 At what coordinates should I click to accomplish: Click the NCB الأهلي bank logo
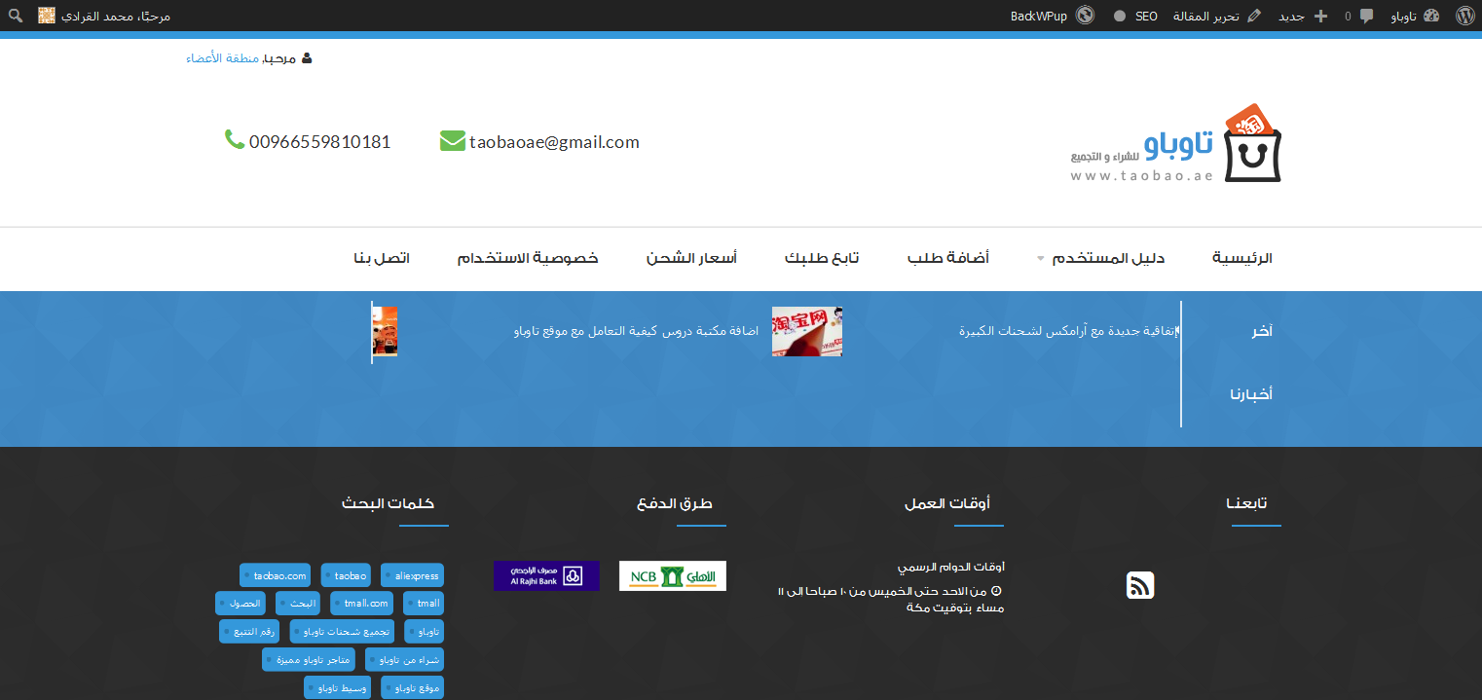(673, 575)
